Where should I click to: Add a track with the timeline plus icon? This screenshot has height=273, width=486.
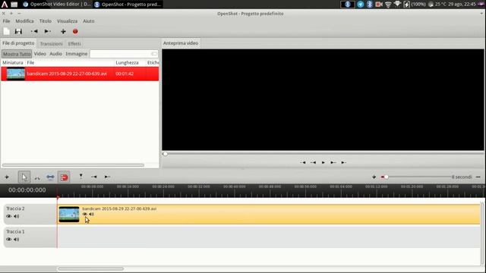7,177
